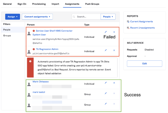Image resolution: width=168 pixels, height=113 pixels.
Task: Edit mark testcil group assignment
Action: [106, 93]
